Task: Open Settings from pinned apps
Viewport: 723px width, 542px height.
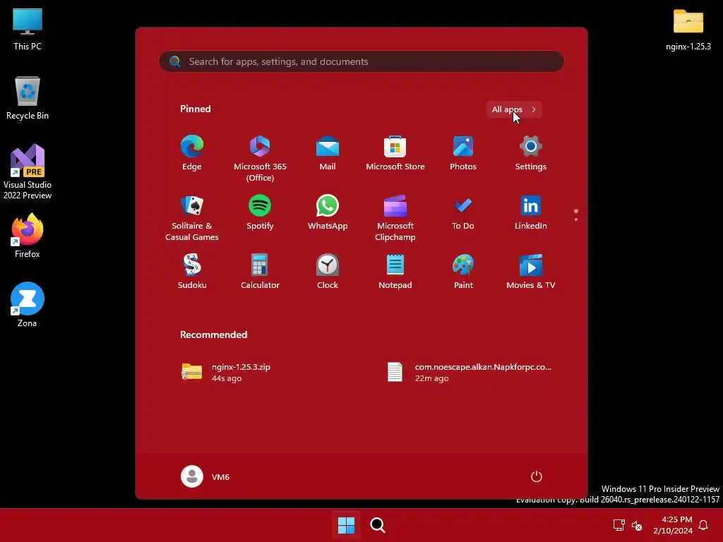Action: (x=531, y=153)
